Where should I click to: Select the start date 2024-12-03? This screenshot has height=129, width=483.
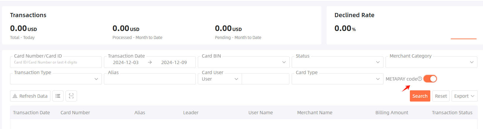(126, 62)
